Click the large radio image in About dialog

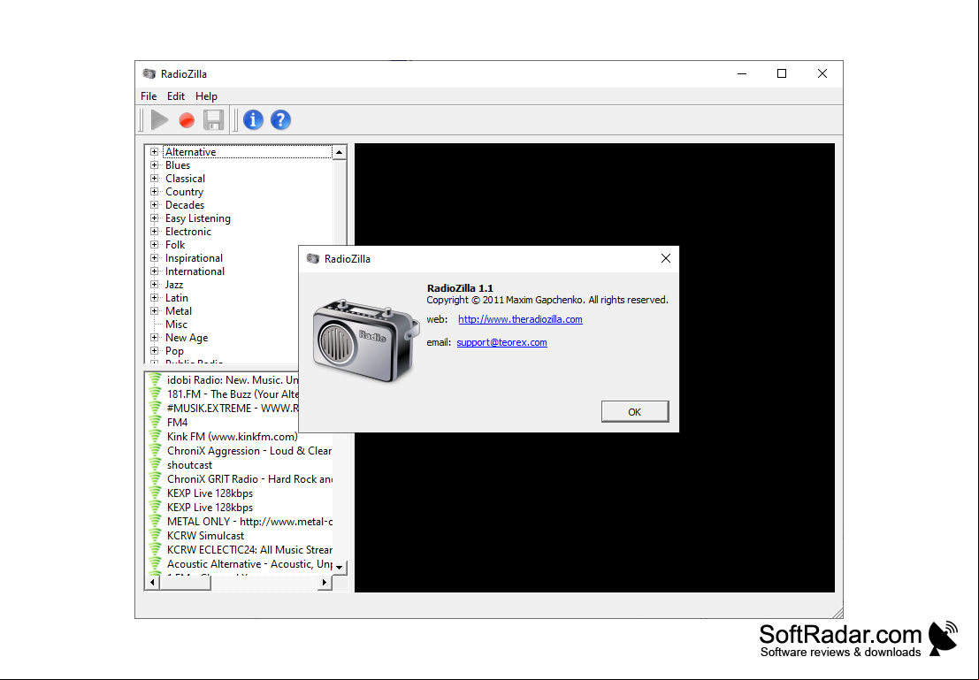pyautogui.click(x=366, y=340)
